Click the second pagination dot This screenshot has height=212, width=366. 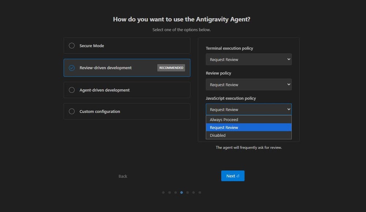[x=169, y=192]
